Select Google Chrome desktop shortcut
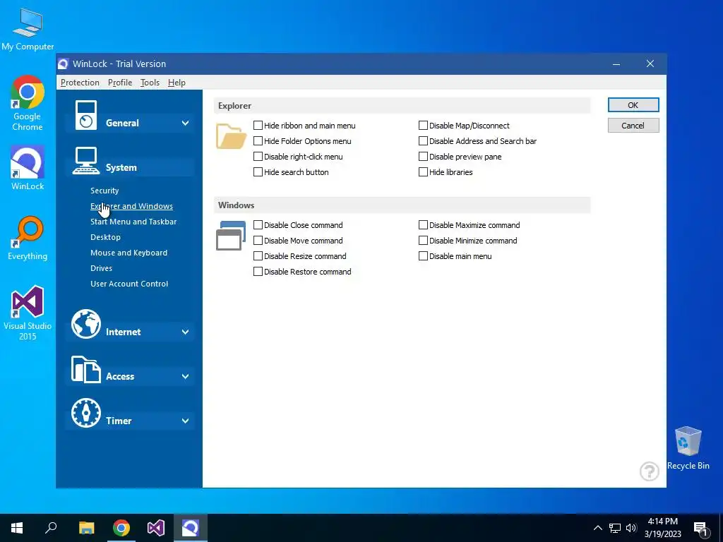The height and width of the screenshot is (542, 723). pyautogui.click(x=28, y=103)
